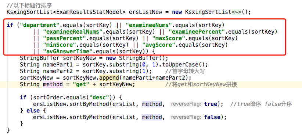This screenshot has width=302, height=137.
Task: Click the "get" string literal
Action: click(81, 84)
